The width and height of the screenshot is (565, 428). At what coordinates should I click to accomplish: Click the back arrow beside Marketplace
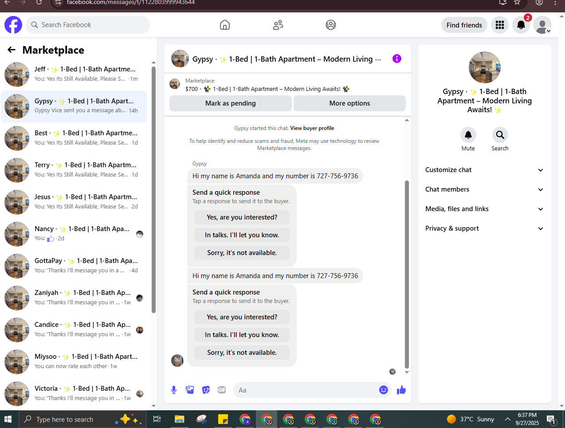pos(12,50)
